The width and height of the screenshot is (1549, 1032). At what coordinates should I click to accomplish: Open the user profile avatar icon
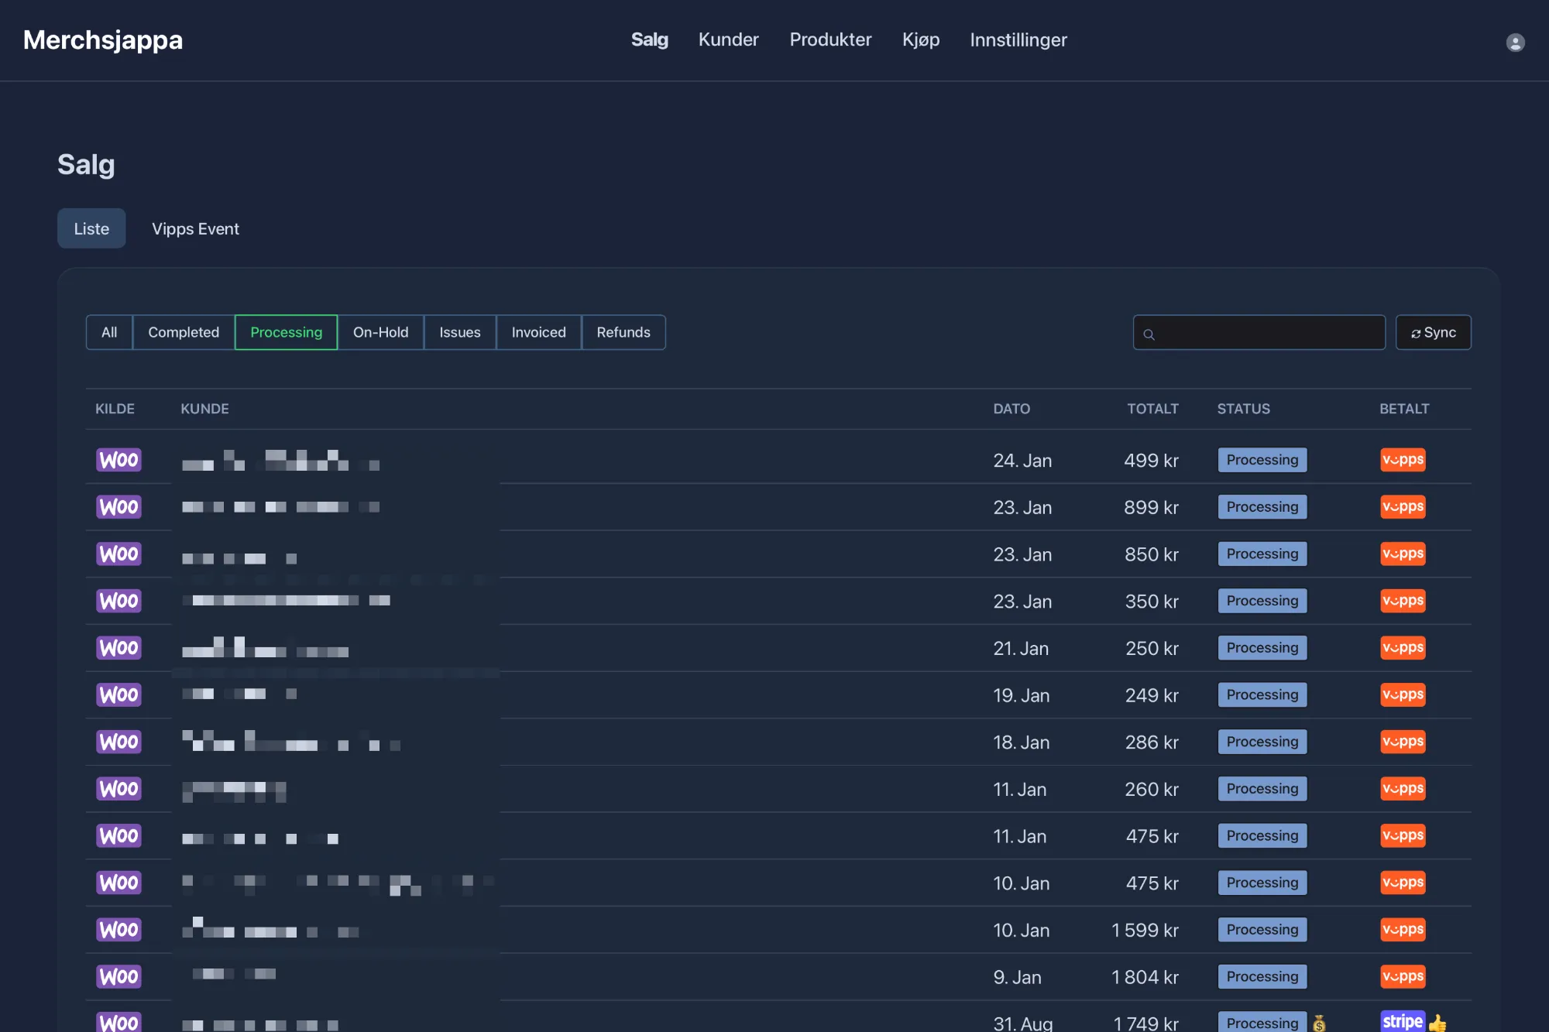[1515, 42]
